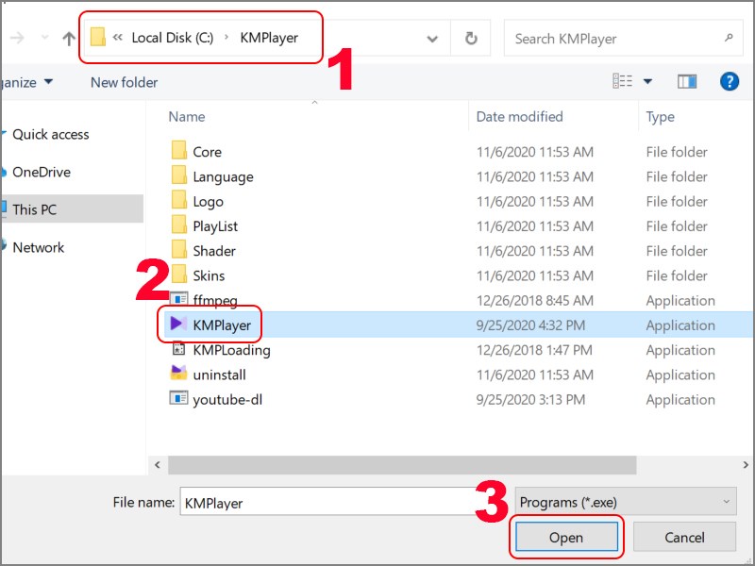This screenshot has width=755, height=566.
Task: Click the search magnifier icon
Action: (x=729, y=38)
